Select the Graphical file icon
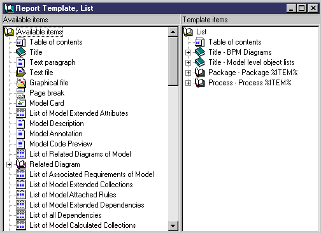321x233 pixels. coord(21,83)
